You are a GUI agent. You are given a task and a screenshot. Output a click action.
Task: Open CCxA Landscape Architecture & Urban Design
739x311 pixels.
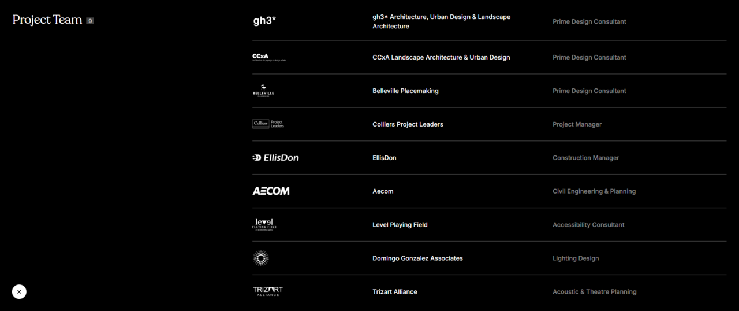click(441, 57)
